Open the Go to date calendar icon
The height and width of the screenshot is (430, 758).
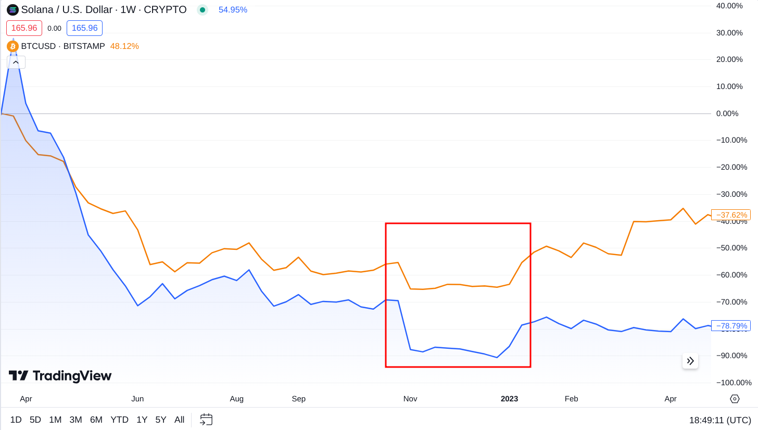click(206, 419)
